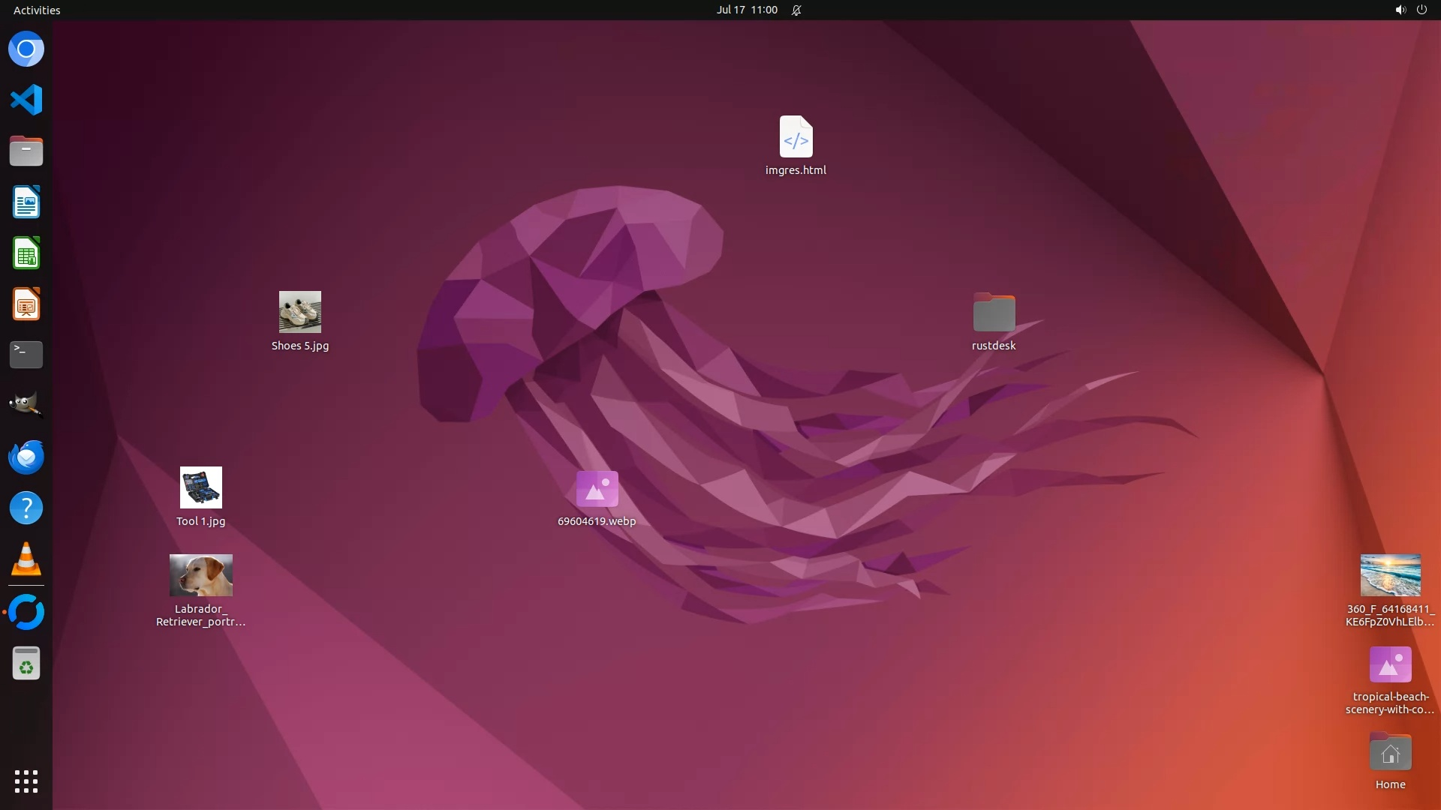Open the clock and calendar menu

(746, 10)
